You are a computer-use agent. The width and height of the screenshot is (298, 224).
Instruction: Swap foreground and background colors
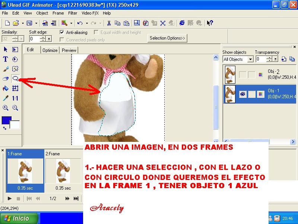point(4,128)
